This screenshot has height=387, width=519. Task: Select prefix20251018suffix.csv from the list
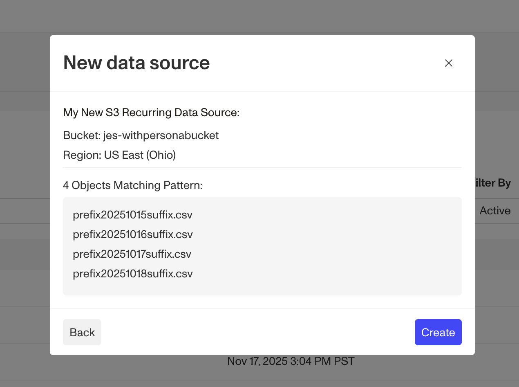point(132,273)
